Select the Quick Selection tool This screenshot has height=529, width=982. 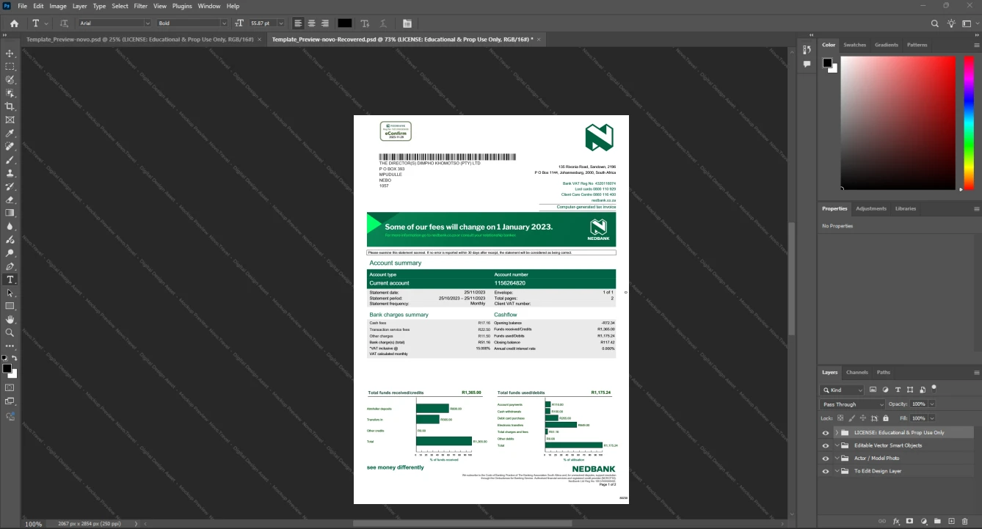tap(10, 80)
